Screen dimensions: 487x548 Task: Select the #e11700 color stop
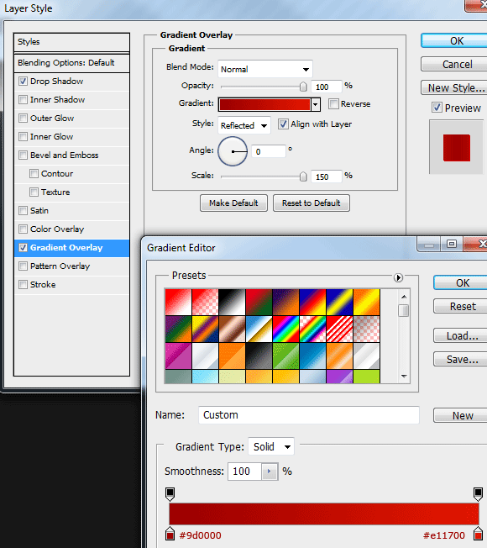coord(478,534)
